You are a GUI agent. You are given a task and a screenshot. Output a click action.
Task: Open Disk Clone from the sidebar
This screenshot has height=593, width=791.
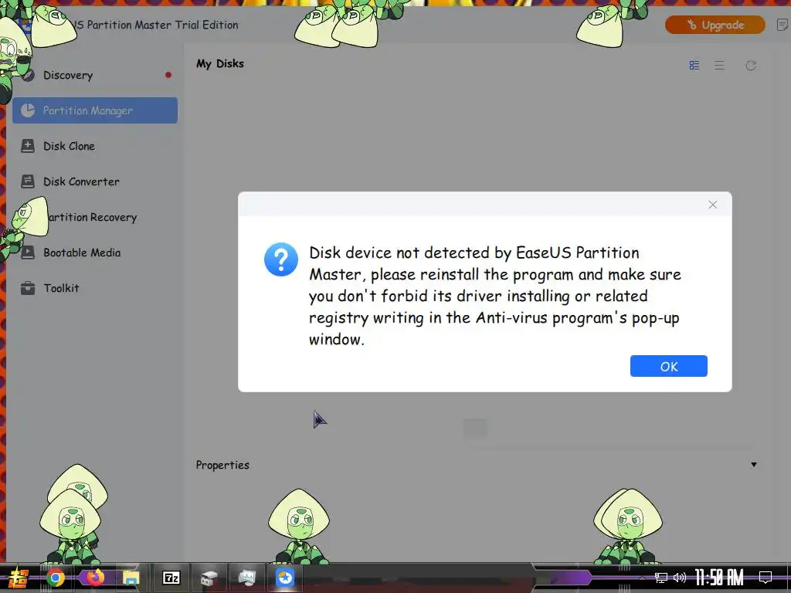coord(95,146)
